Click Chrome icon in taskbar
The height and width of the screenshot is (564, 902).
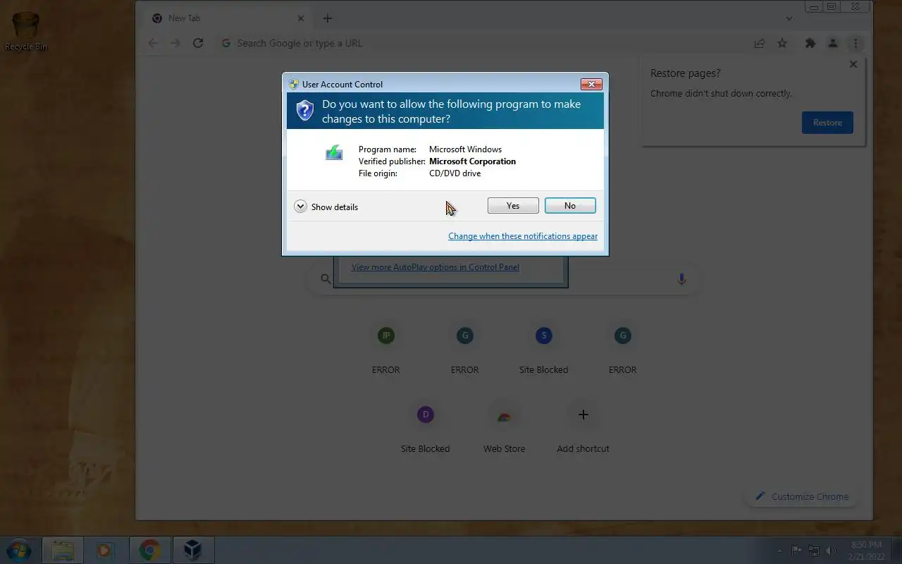point(149,550)
